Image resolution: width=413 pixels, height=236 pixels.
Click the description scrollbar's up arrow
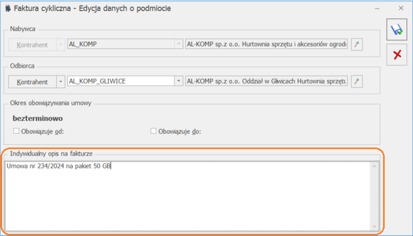(x=374, y=166)
